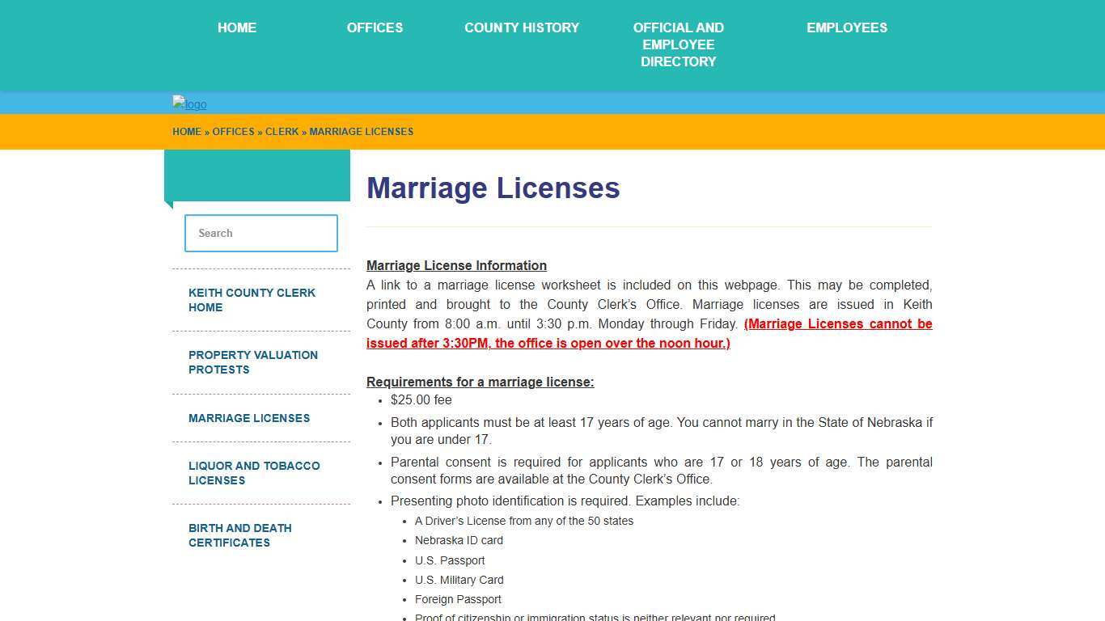Open the HOME menu in the top navigation
The image size is (1105, 621).
point(236,27)
